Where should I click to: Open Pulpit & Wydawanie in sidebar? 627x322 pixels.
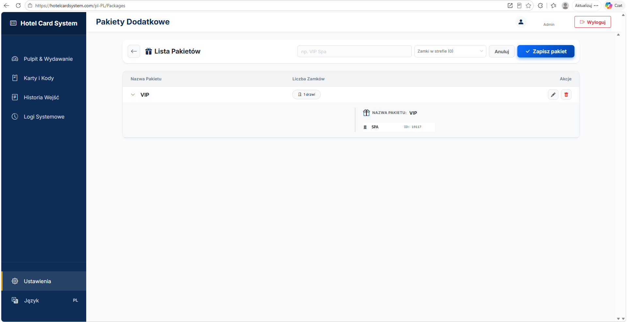pyautogui.click(x=44, y=59)
